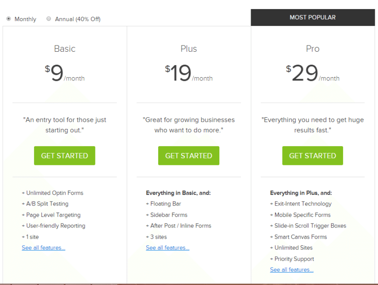Open See all features link under Pro
Screen dimensions: 378x285
292,270
